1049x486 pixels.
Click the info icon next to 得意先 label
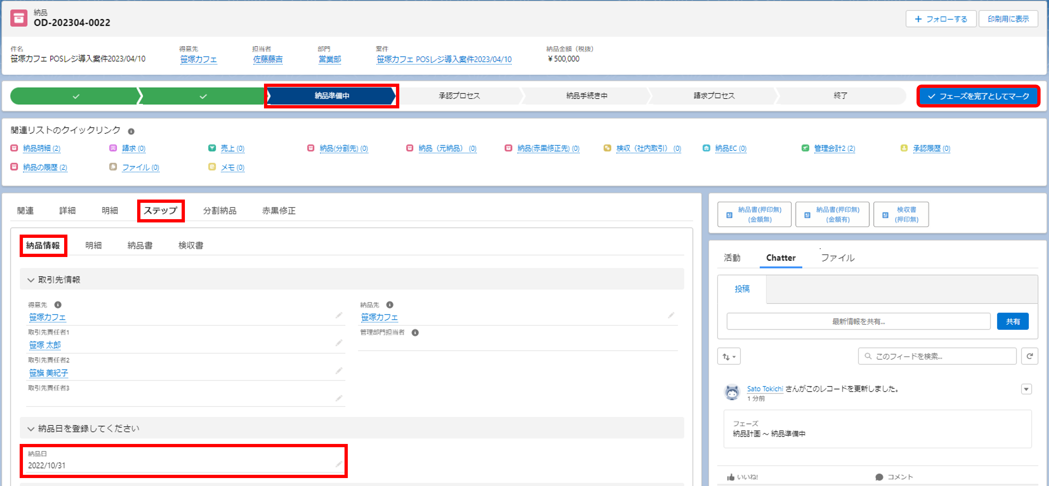(58, 305)
